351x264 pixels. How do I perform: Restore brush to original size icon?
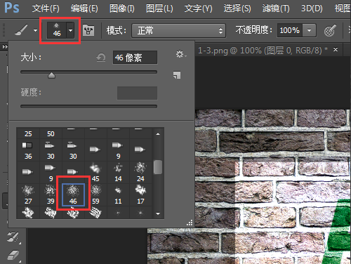coord(101,58)
